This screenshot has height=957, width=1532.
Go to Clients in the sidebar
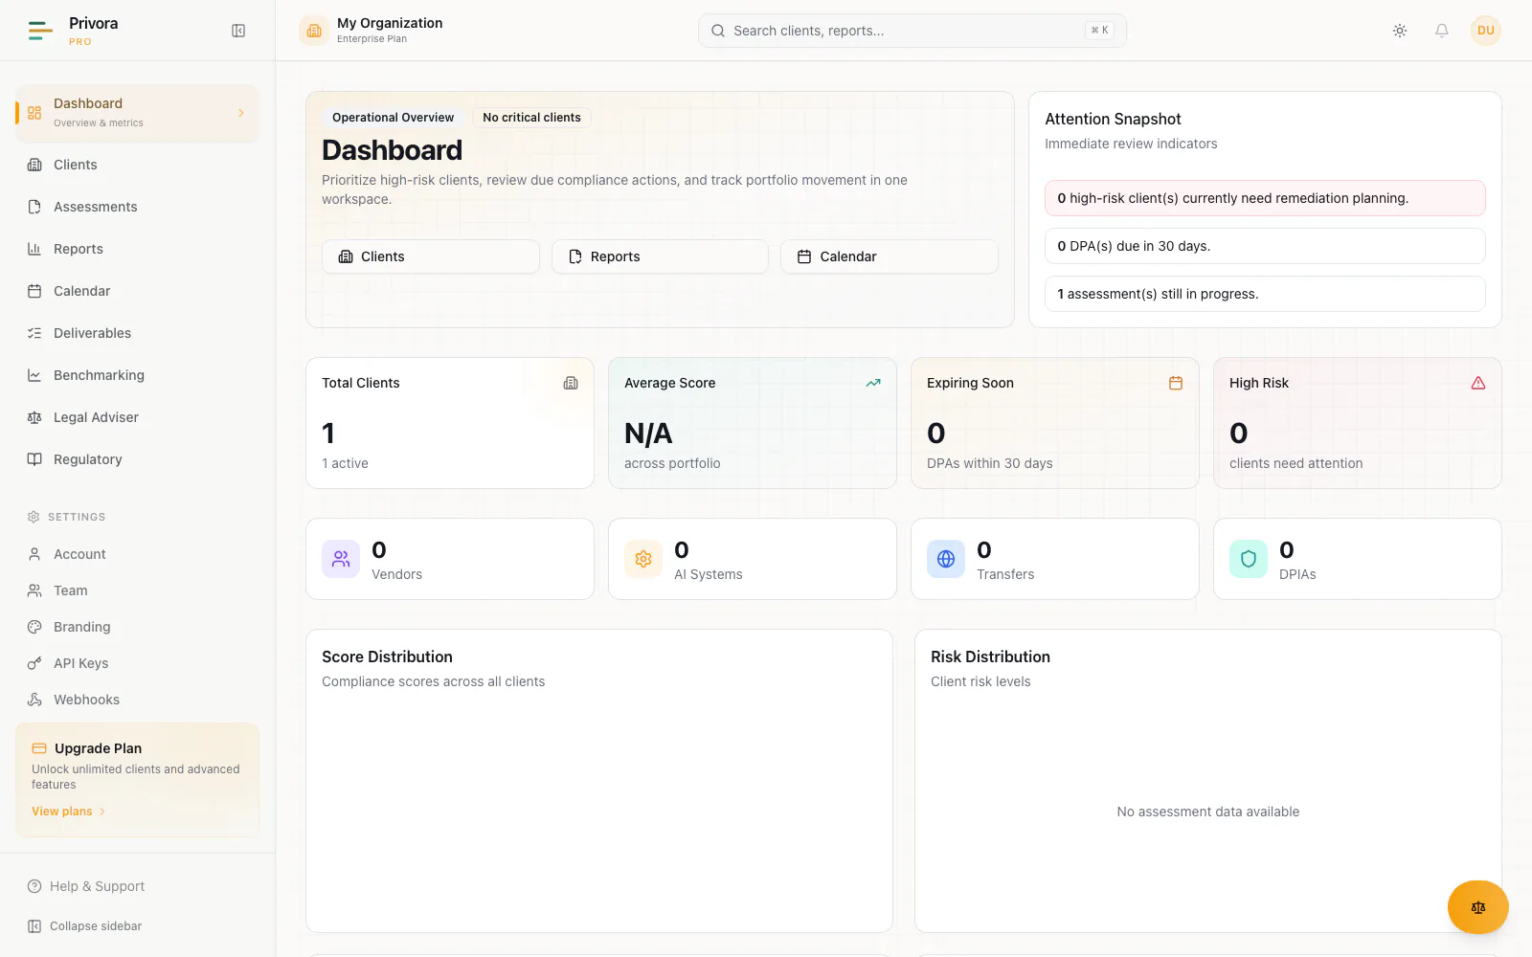click(x=137, y=165)
